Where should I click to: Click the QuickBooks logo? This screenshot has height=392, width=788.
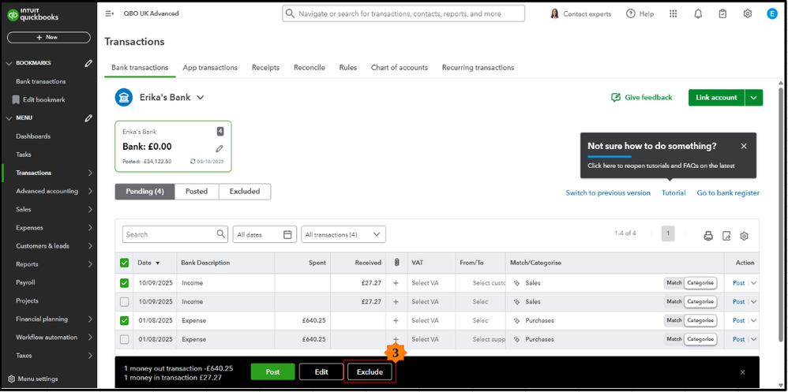point(33,15)
